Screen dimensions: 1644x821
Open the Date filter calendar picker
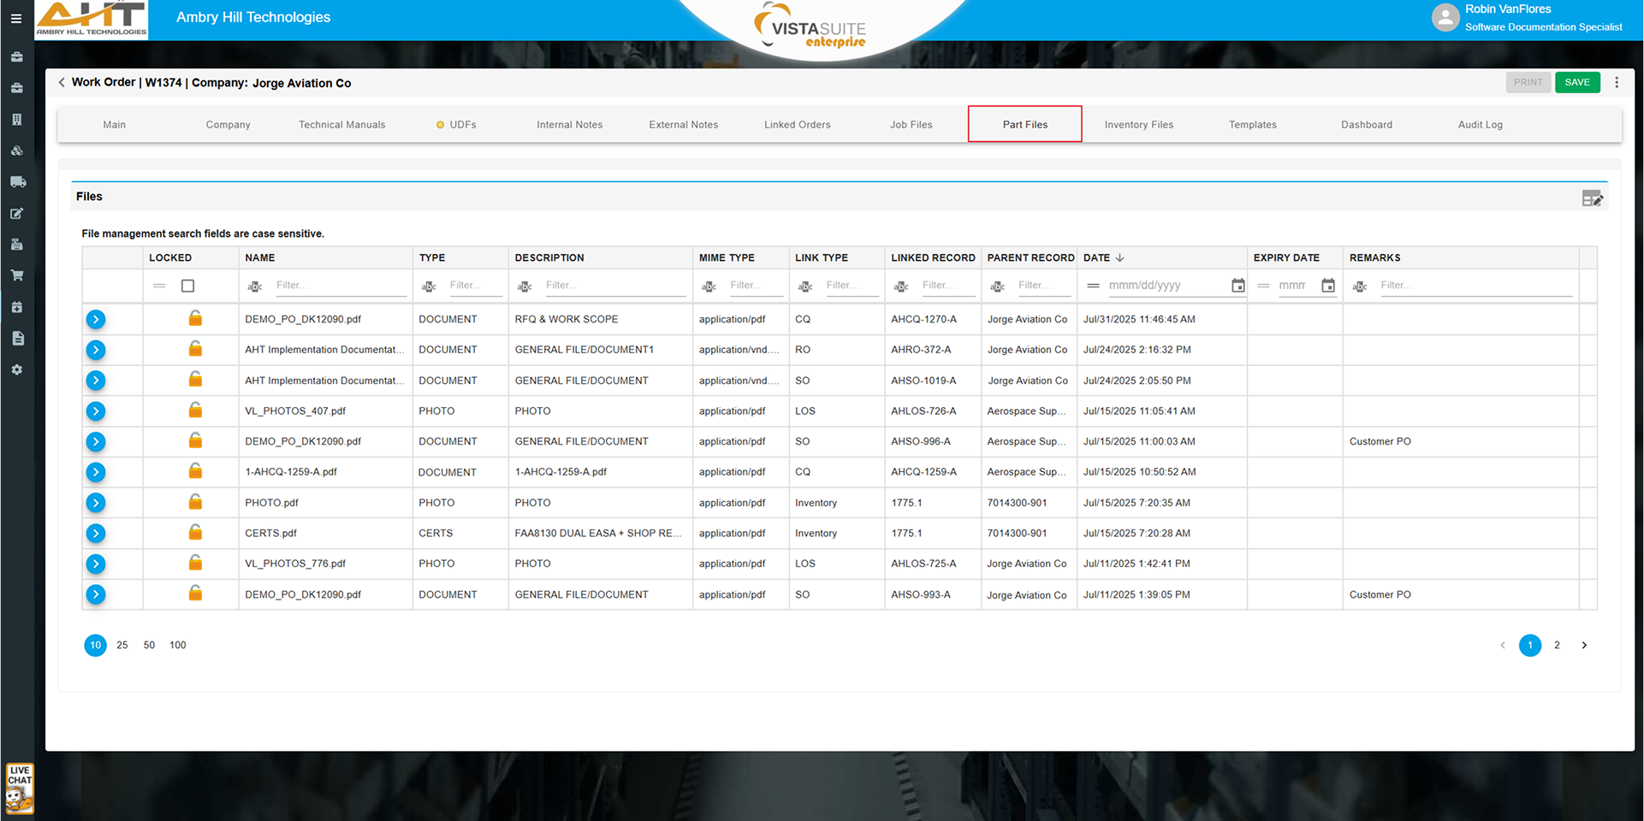tap(1237, 286)
